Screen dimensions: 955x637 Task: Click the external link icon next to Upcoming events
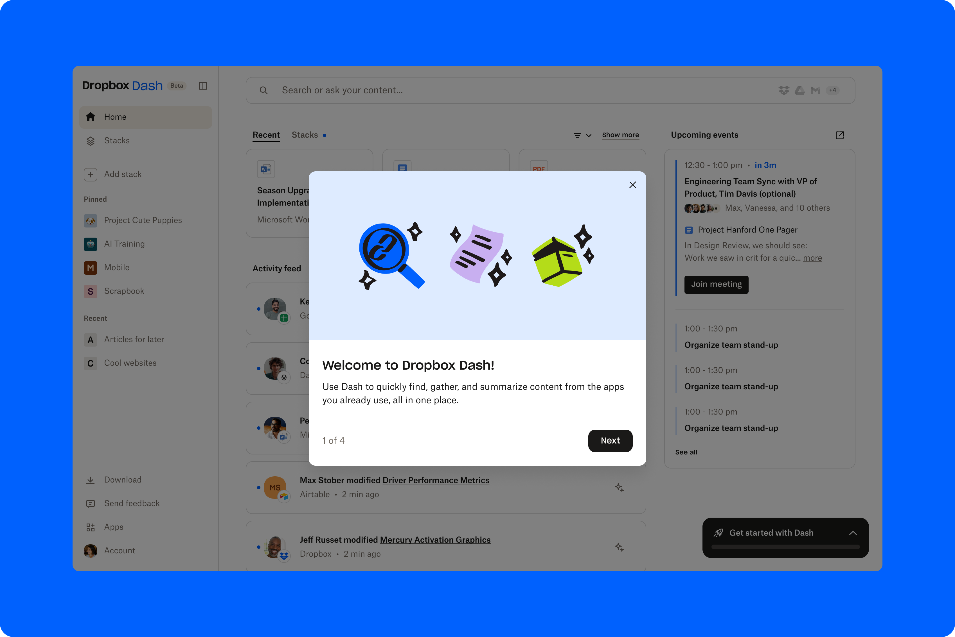(x=839, y=135)
